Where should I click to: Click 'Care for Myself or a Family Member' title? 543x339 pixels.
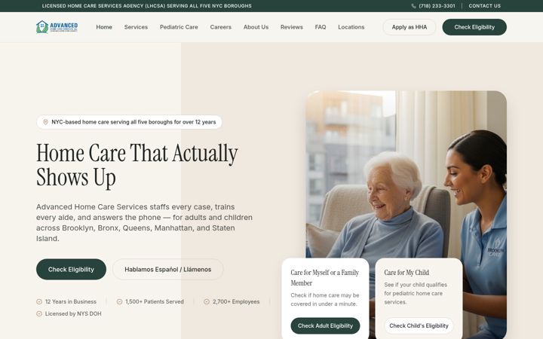[x=325, y=278]
